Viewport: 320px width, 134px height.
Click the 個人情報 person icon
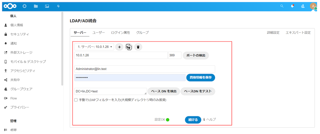6,25
